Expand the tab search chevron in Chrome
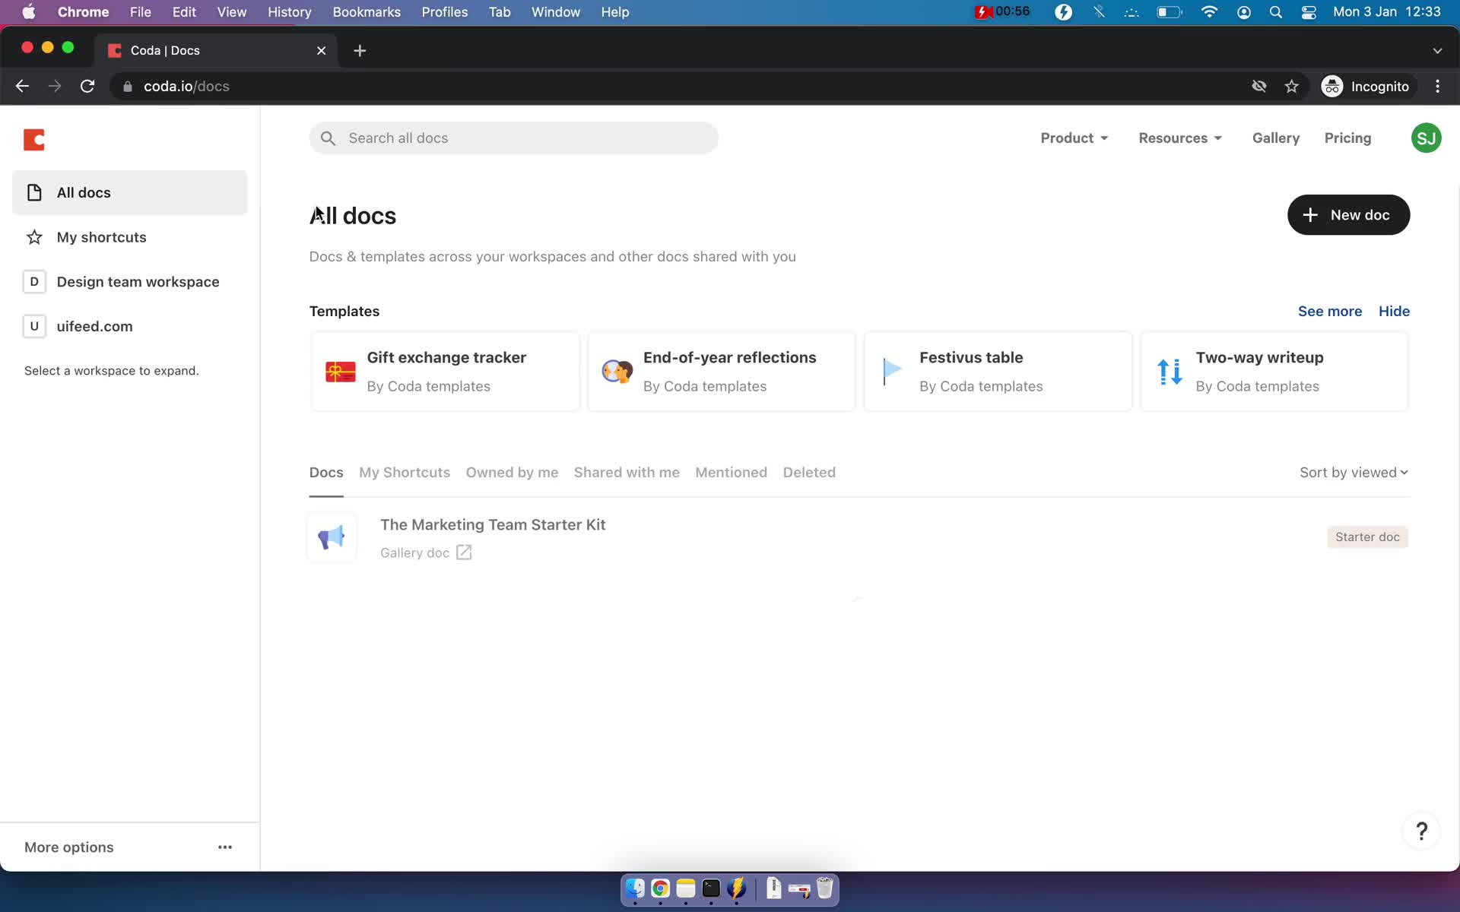 coord(1437,50)
